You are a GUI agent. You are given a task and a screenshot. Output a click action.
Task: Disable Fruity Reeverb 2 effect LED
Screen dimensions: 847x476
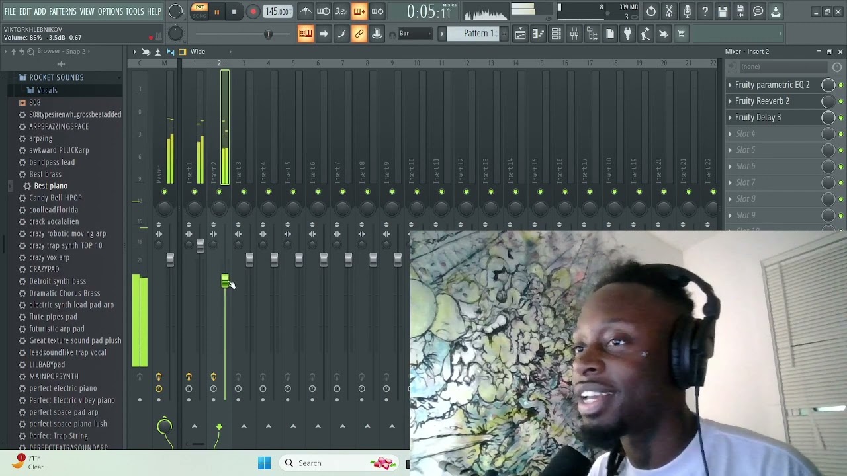click(x=840, y=101)
